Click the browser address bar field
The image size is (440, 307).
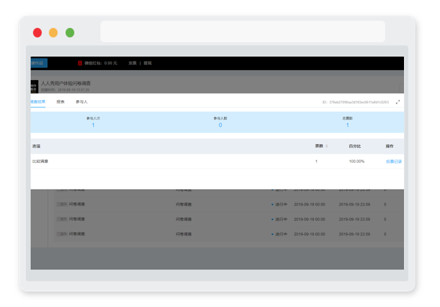pos(243,31)
